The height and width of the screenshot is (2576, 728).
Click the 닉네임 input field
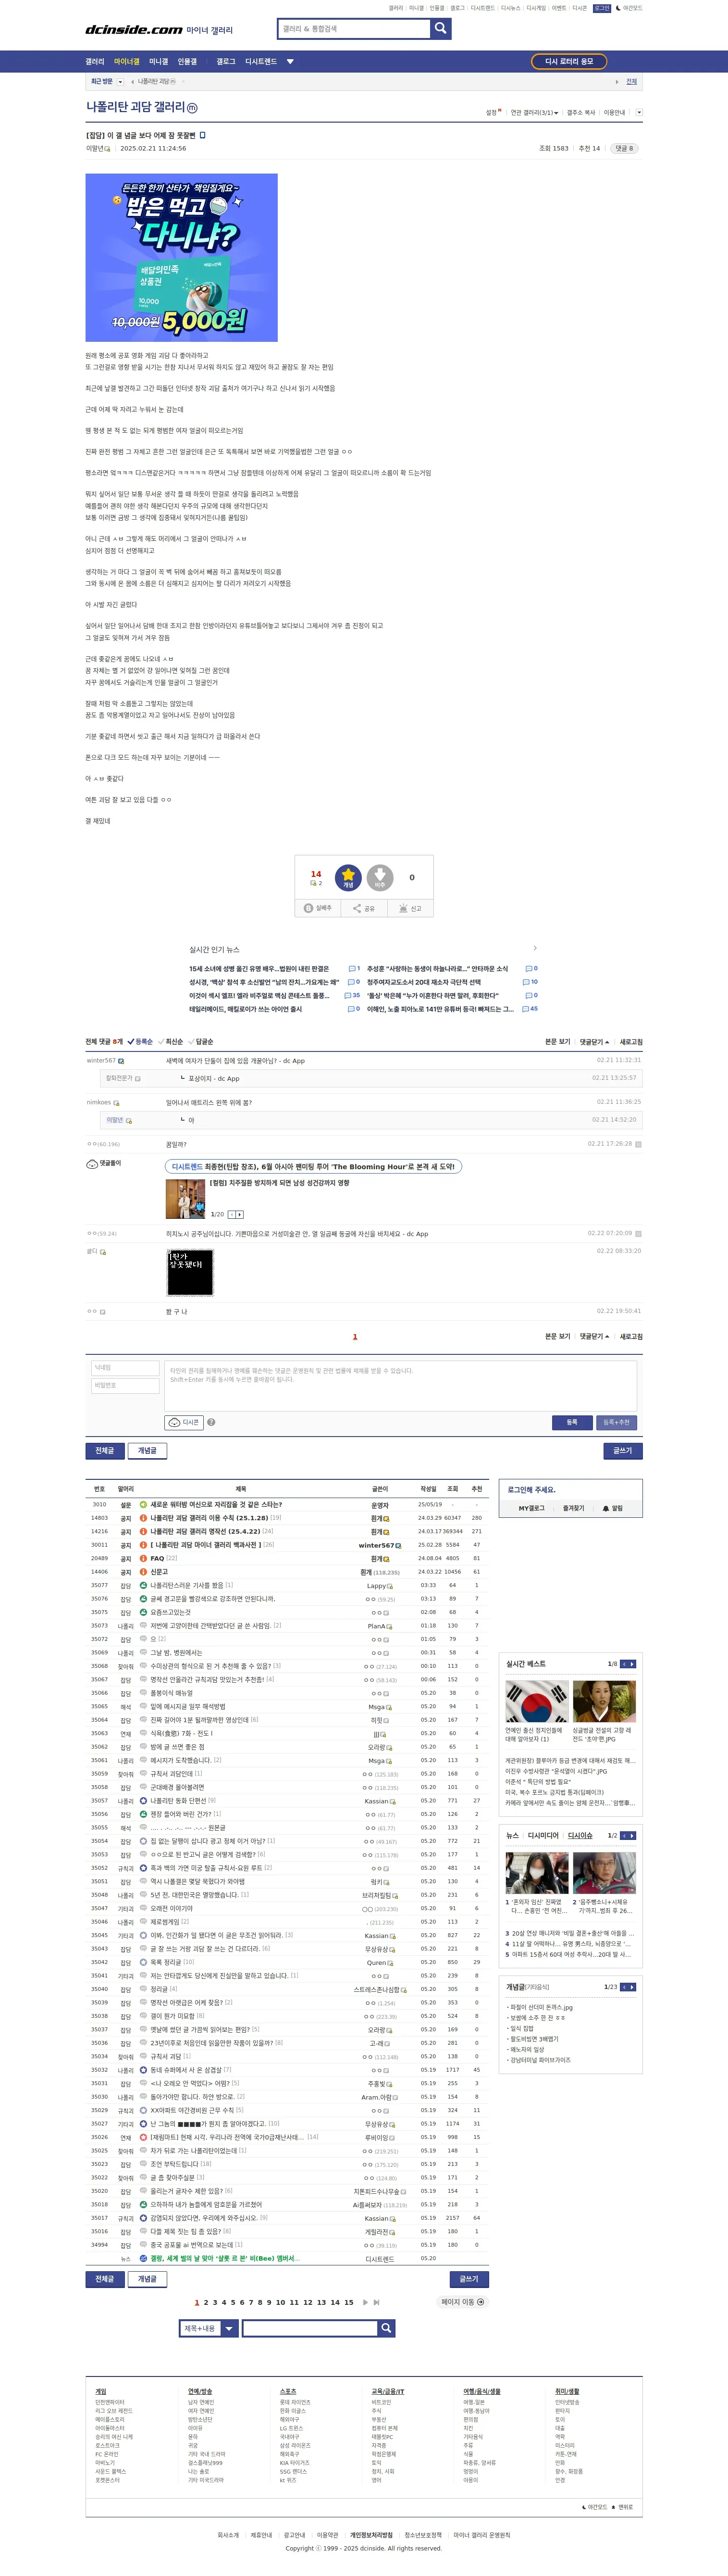pyautogui.click(x=125, y=1368)
